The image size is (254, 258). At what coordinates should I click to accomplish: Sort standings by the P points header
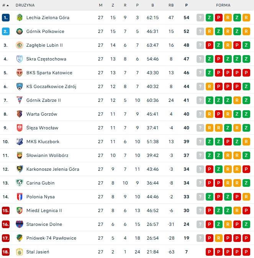(x=186, y=5)
